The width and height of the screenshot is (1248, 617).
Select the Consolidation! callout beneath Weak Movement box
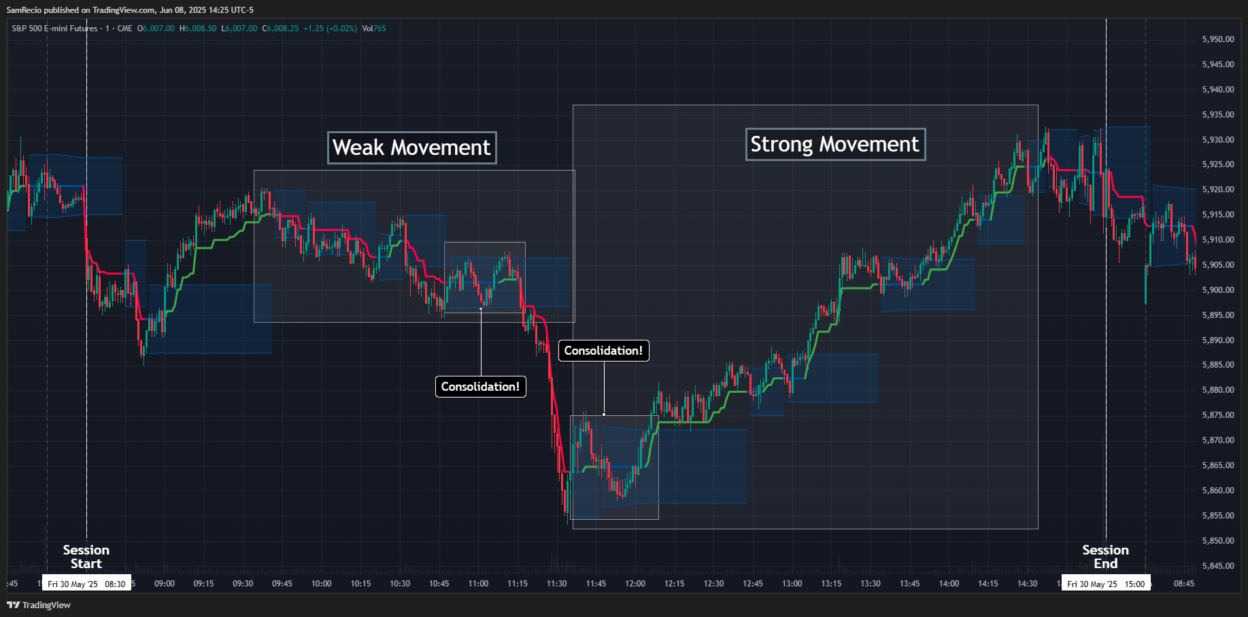pos(480,387)
